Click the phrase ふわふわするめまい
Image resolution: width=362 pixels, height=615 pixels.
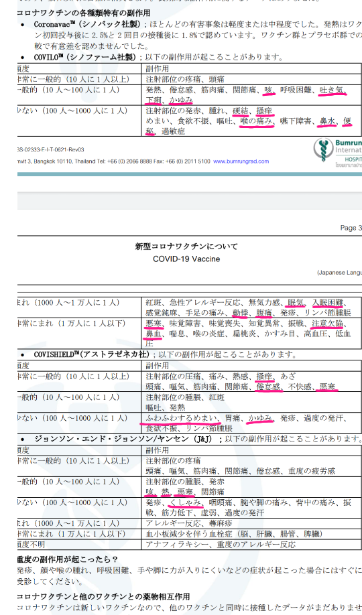coord(181,419)
